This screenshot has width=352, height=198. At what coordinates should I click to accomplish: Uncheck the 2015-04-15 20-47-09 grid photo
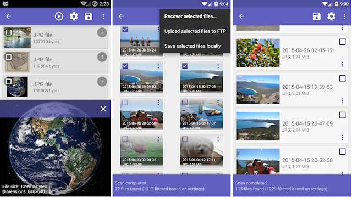point(185,66)
